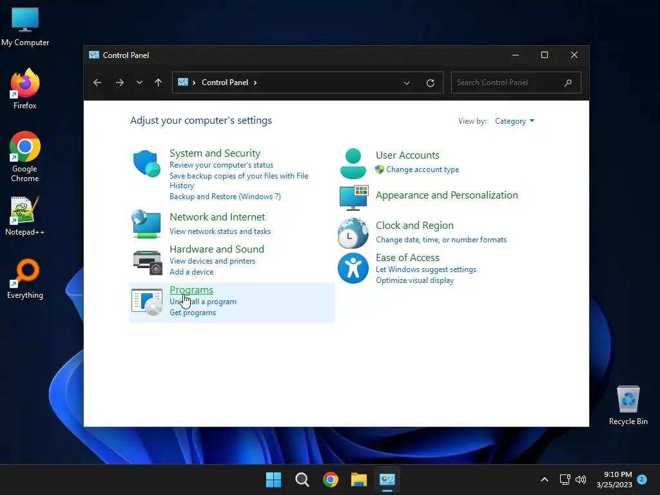Open My Computer desktop icon
The width and height of the screenshot is (660, 495).
pyautogui.click(x=25, y=26)
